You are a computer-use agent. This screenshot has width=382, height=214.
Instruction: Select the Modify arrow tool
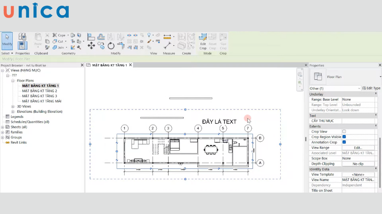click(7, 40)
